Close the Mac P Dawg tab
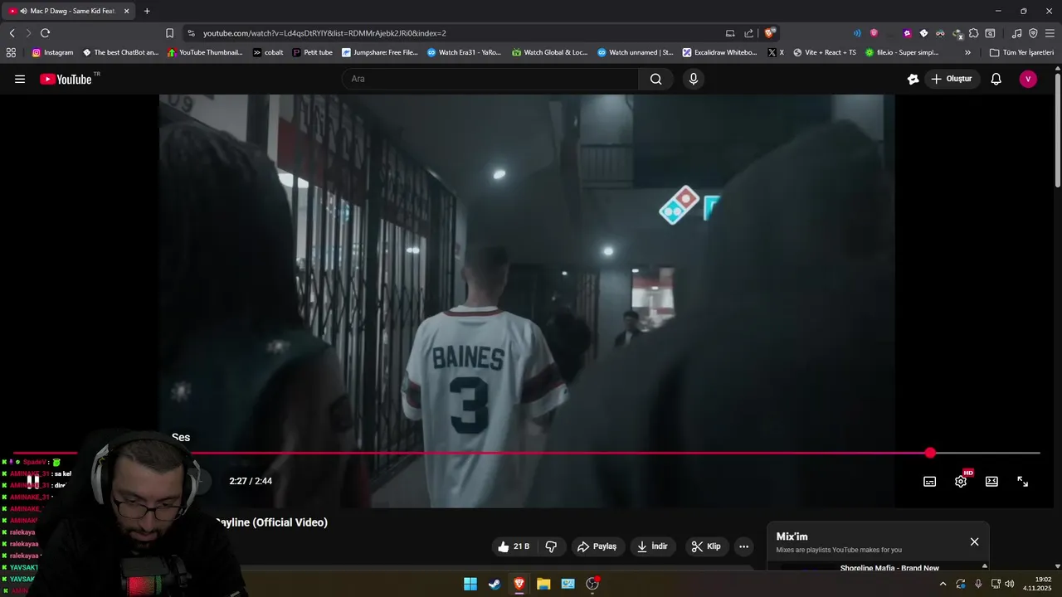The width and height of the screenshot is (1062, 597). click(x=127, y=11)
